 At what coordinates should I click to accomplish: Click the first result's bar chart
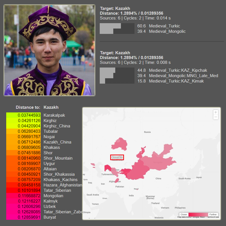pyautogui.click(x=117, y=29)
